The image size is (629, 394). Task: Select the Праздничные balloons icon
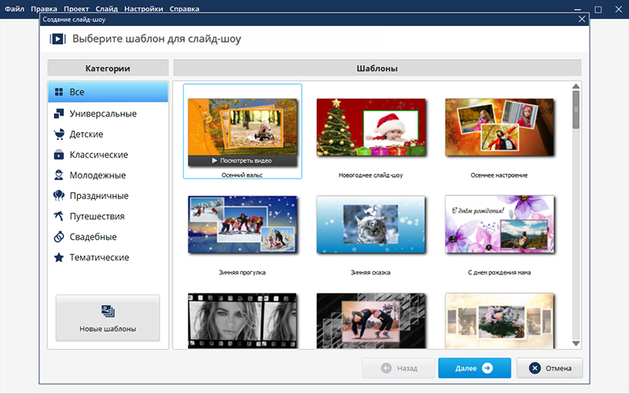point(58,196)
